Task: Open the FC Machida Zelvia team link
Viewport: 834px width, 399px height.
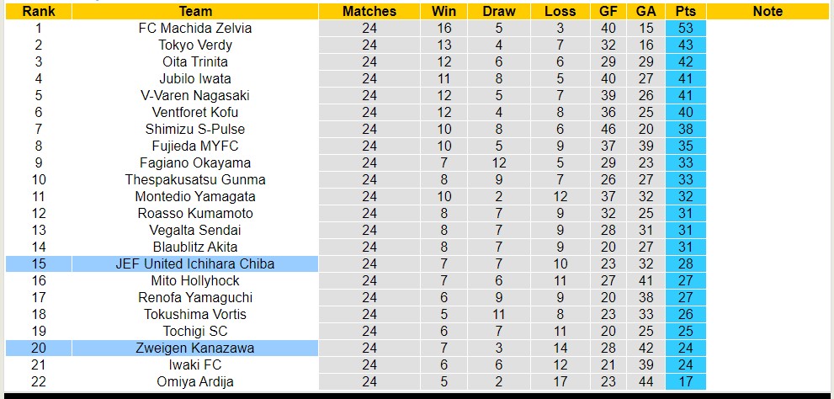Action: (195, 28)
